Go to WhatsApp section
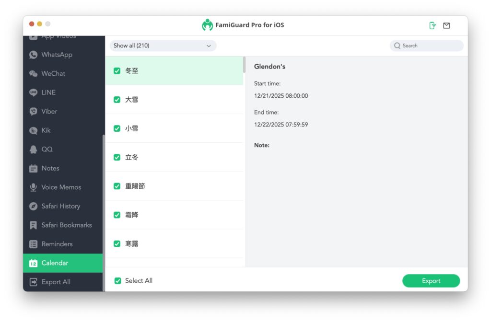Screen dimensions: 491x322 (x=57, y=55)
